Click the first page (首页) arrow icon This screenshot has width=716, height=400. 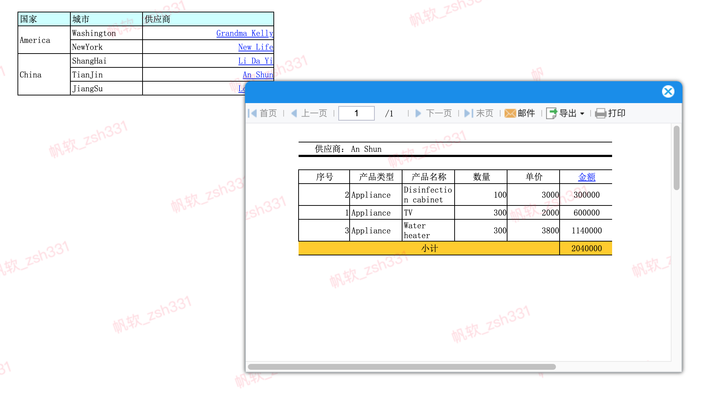click(x=252, y=113)
